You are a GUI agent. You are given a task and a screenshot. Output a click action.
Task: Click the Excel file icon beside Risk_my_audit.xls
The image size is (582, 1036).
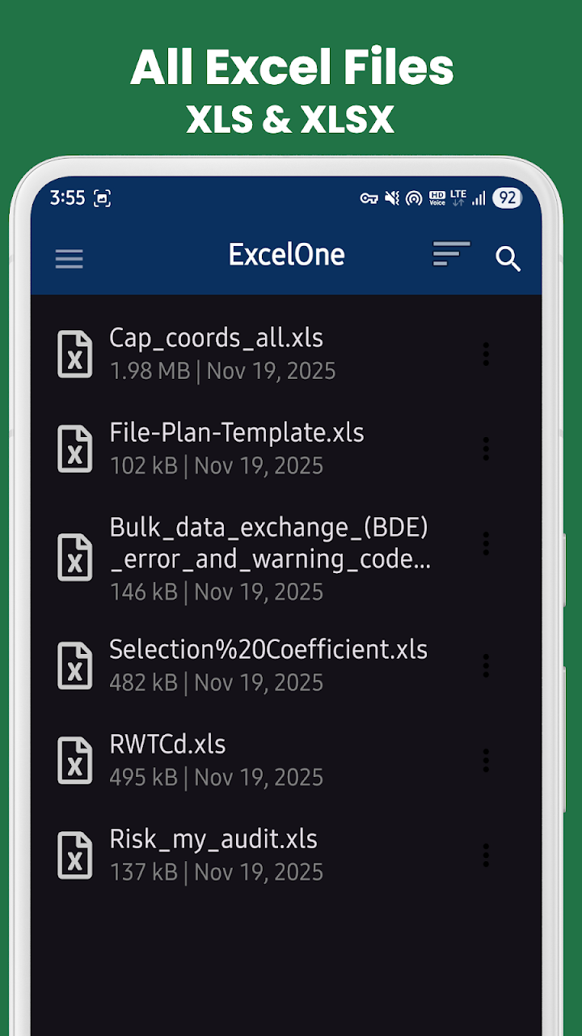(x=75, y=856)
